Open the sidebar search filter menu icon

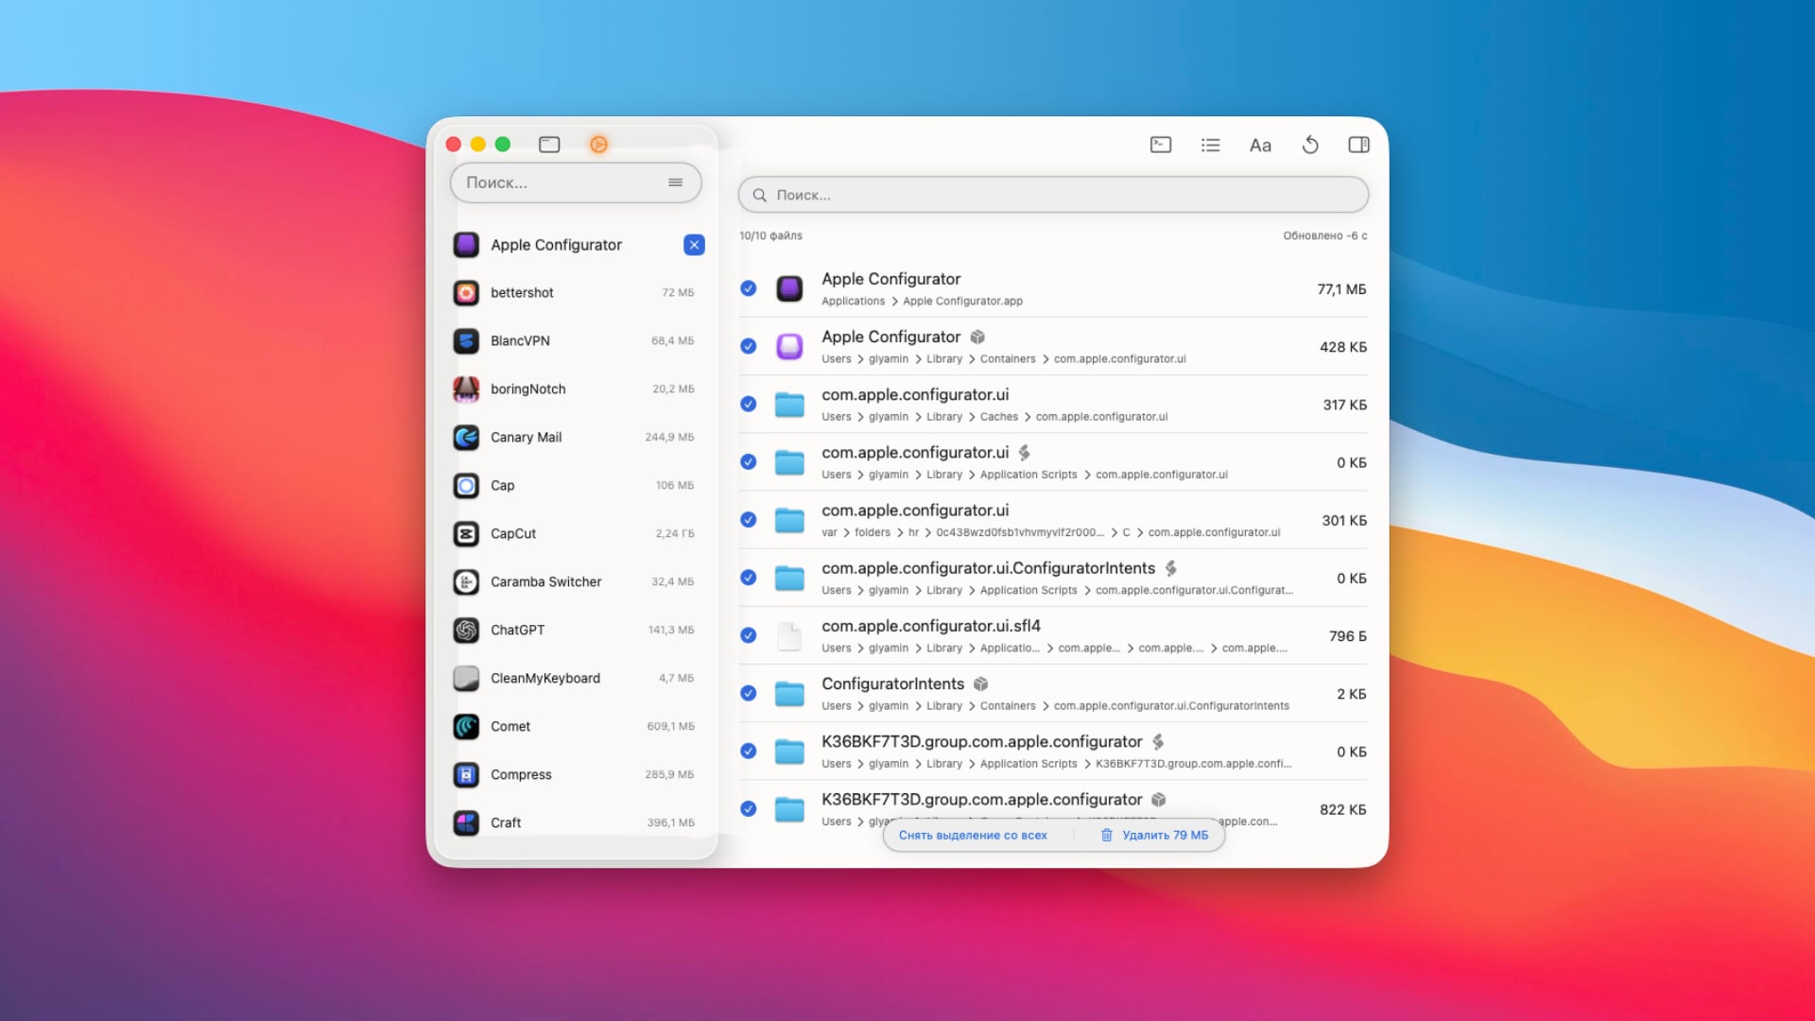pos(675,182)
